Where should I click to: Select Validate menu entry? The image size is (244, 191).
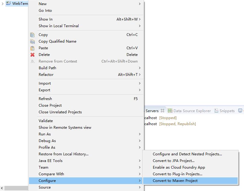point(86,121)
